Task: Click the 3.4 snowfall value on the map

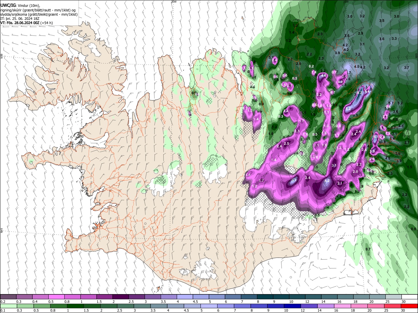Action: [x=286, y=111]
